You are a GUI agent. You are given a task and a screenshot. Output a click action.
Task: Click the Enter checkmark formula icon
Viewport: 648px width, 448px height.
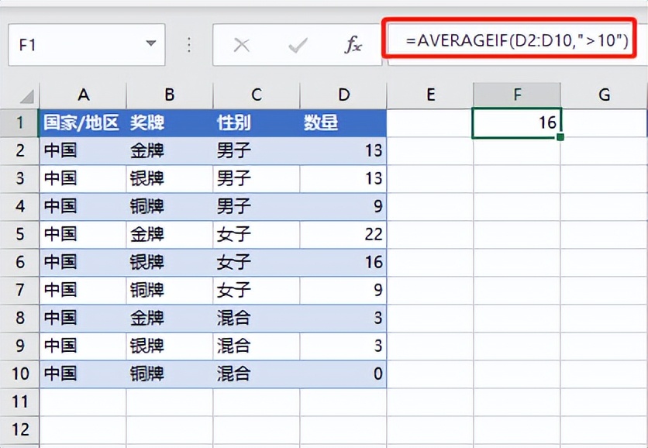pos(298,45)
